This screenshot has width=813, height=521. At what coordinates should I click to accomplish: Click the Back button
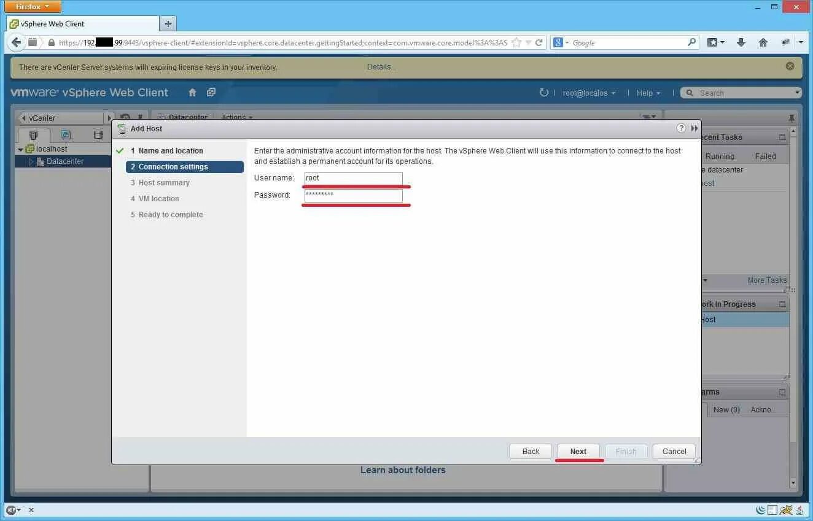tap(531, 451)
